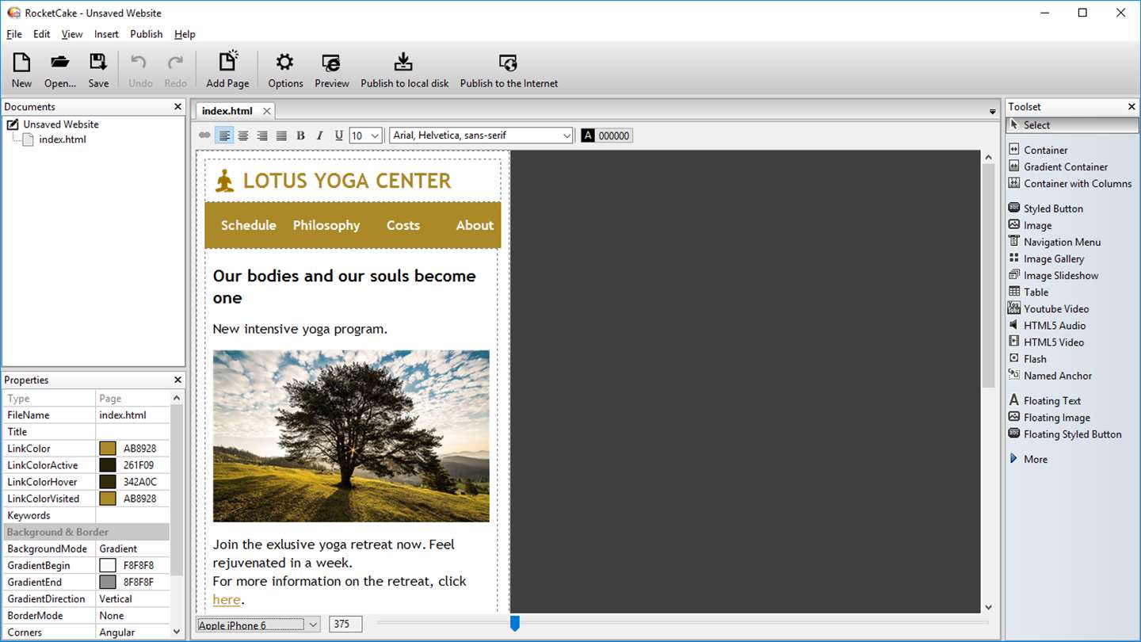Toggle justified text alignment
This screenshot has width=1141, height=642.
281,136
